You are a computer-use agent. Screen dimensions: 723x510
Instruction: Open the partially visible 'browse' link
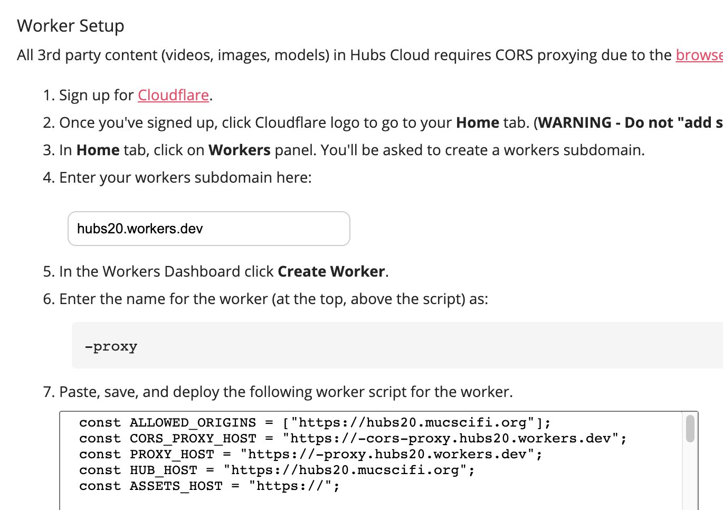coord(699,55)
